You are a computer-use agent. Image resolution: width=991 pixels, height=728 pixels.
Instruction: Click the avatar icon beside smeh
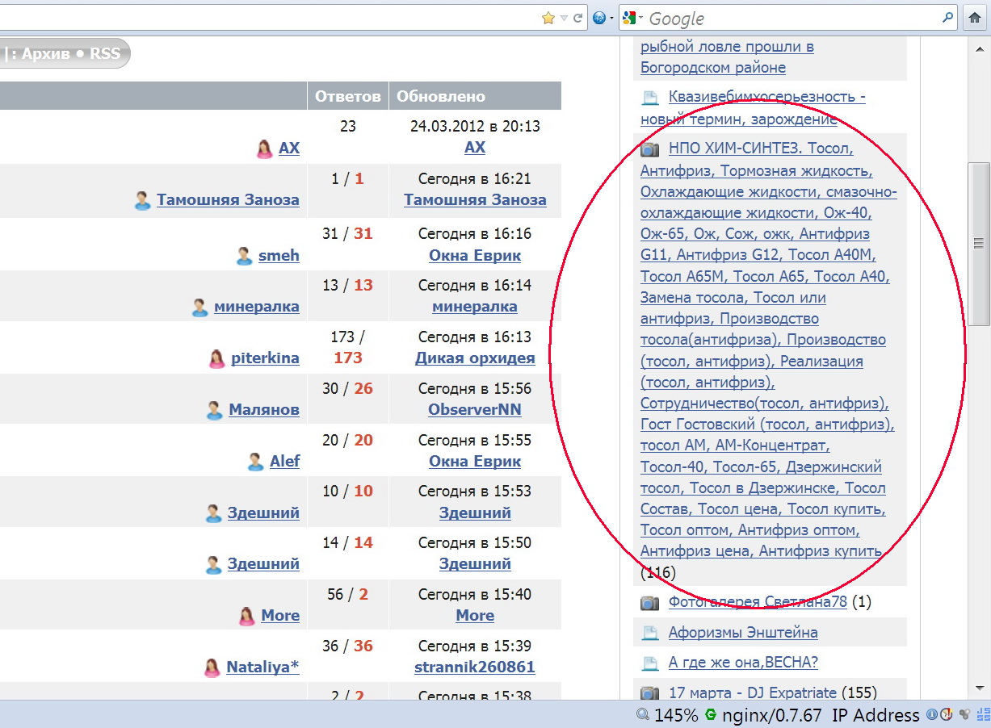(244, 256)
